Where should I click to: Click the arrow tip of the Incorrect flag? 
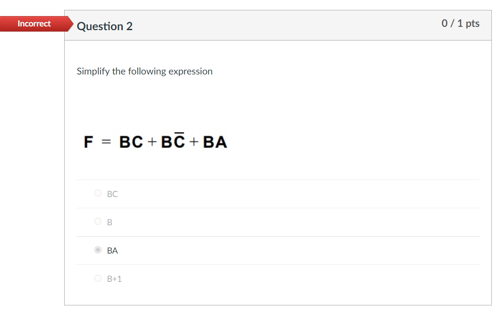[71, 24]
